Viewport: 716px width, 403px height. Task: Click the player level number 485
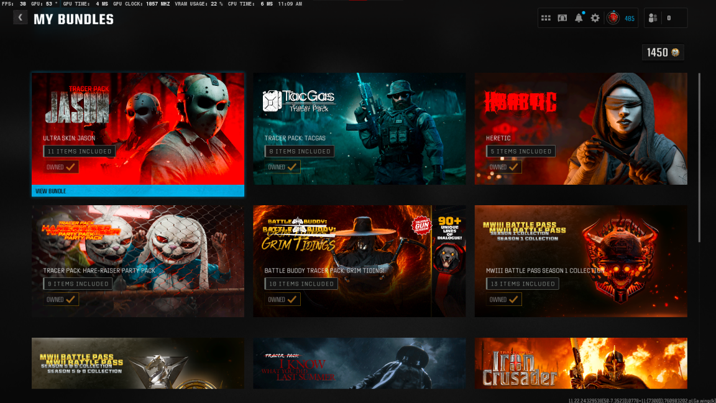coord(630,19)
